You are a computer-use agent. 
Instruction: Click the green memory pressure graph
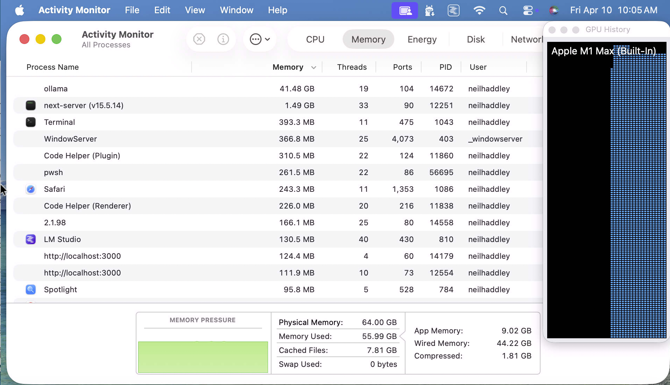click(x=203, y=357)
